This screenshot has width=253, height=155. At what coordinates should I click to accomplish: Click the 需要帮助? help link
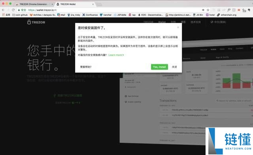point(86,67)
